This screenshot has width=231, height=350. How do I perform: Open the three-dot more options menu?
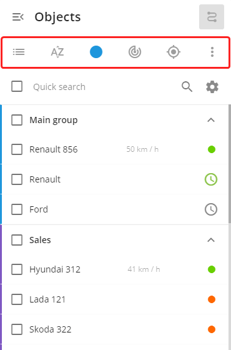coord(212,52)
